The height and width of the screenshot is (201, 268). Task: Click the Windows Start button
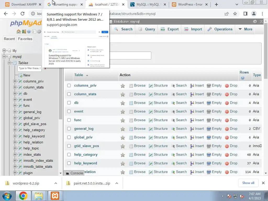[x=7, y=196]
